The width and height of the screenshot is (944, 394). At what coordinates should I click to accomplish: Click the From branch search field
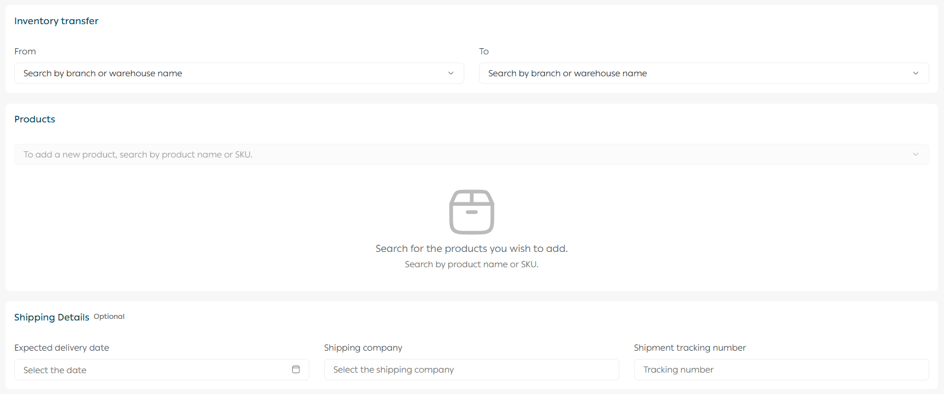[231, 73]
